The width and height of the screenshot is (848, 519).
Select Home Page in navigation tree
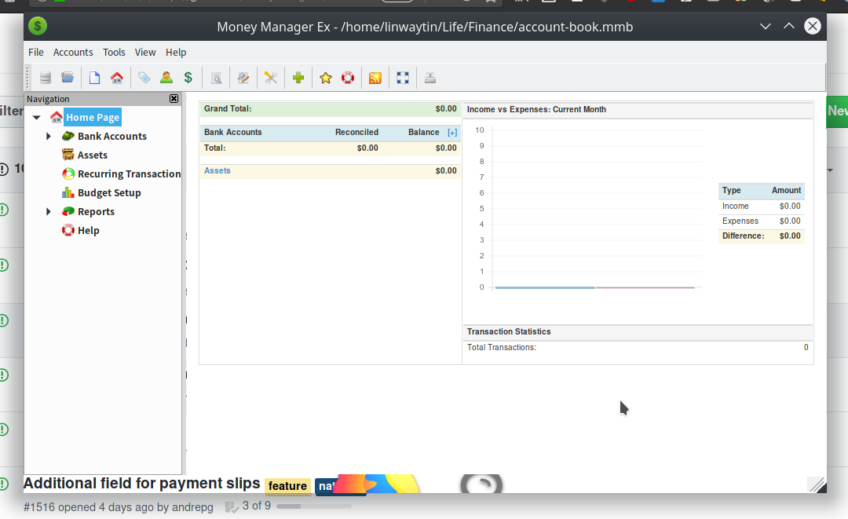point(93,117)
